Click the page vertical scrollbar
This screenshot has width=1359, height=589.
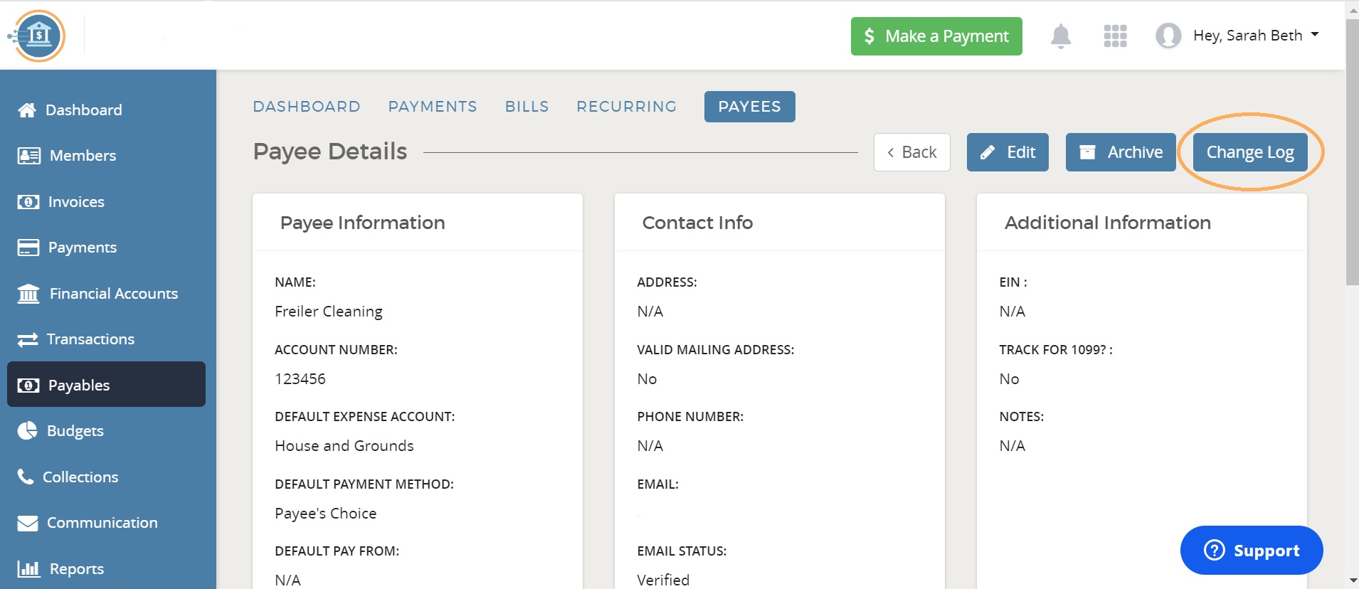click(x=1352, y=152)
